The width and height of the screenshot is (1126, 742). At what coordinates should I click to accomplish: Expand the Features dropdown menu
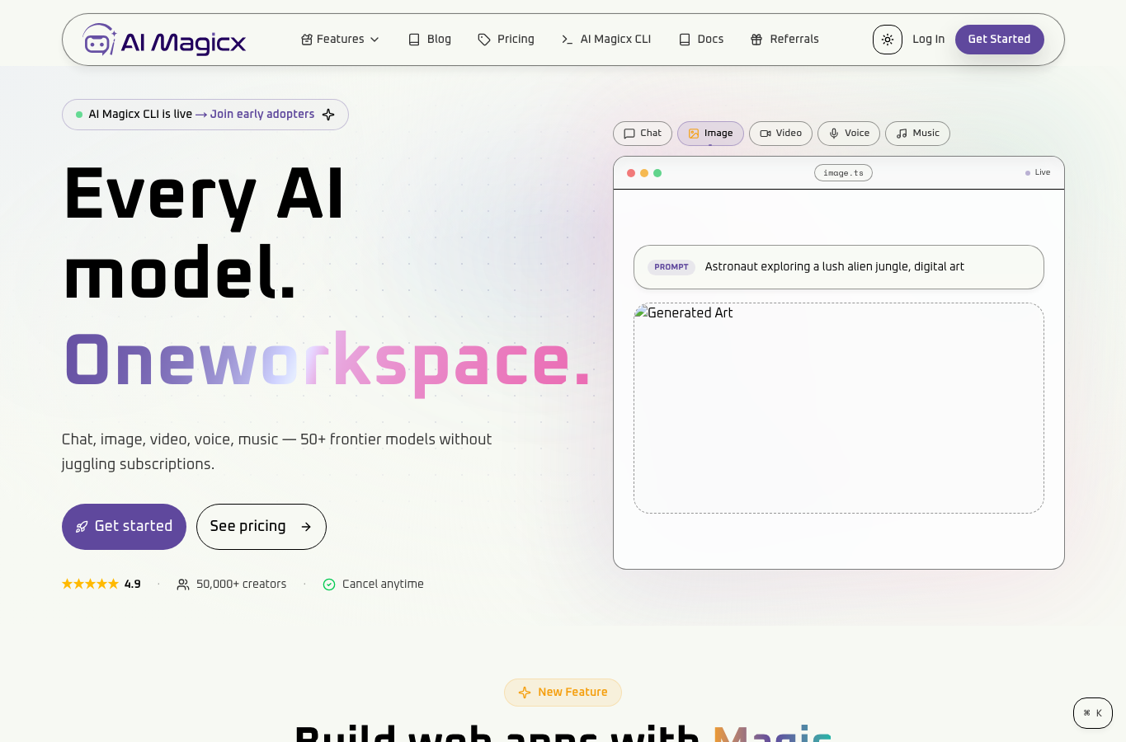click(340, 40)
